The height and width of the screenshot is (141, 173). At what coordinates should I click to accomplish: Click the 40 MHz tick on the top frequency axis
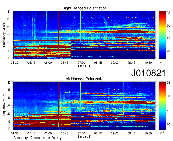click(x=9, y=12)
